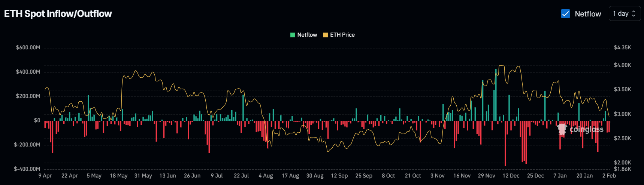Click the 30 Aug date label
The height and width of the screenshot is (185, 644).
[315, 176]
